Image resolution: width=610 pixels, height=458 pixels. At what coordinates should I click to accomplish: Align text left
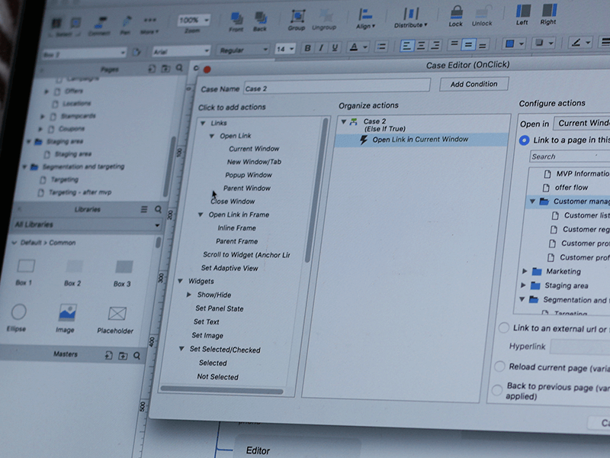click(x=406, y=47)
